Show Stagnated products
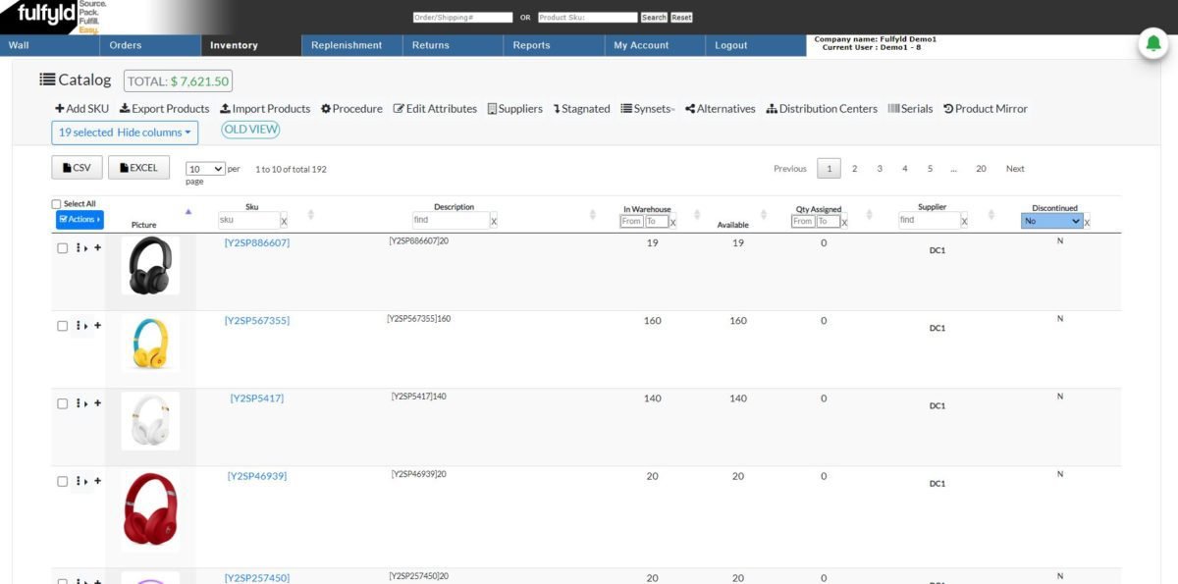This screenshot has width=1178, height=584. tap(582, 109)
